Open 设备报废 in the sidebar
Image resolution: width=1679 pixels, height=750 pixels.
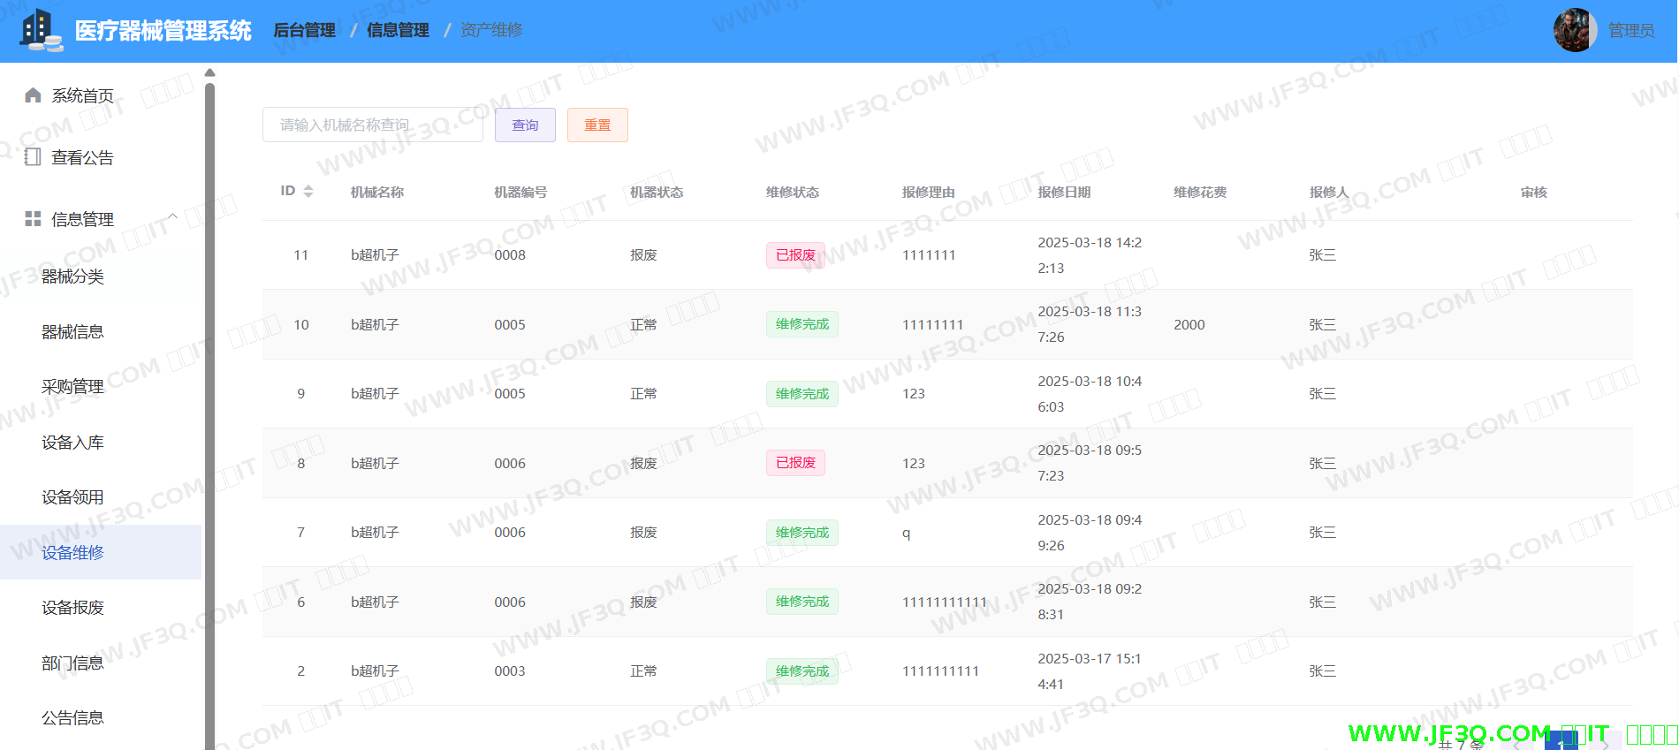point(72,608)
